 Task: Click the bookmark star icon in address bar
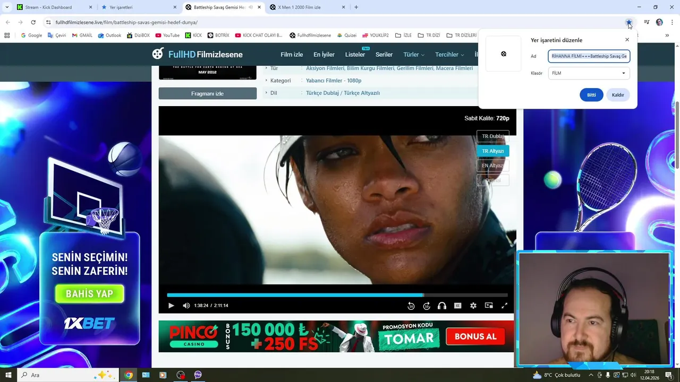coord(629,22)
